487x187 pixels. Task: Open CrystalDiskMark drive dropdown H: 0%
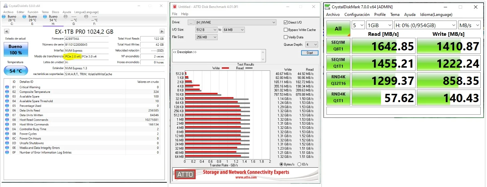pos(426,25)
